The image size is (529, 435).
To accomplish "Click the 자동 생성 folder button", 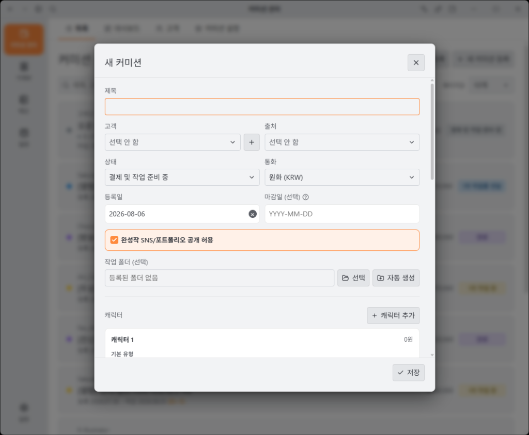I will point(396,278).
